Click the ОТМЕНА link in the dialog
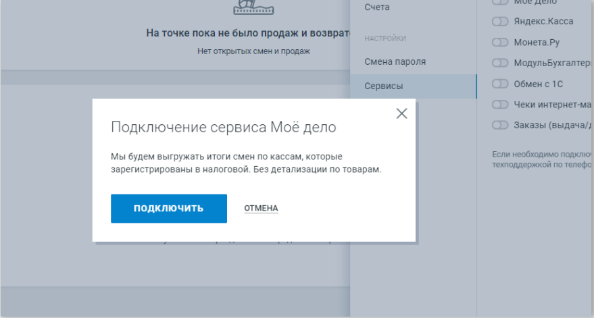Viewport: 594px width, 318px height. pyautogui.click(x=261, y=208)
